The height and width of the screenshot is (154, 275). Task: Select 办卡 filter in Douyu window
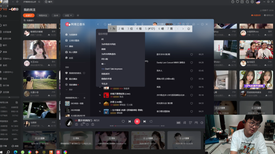tap(56, 16)
